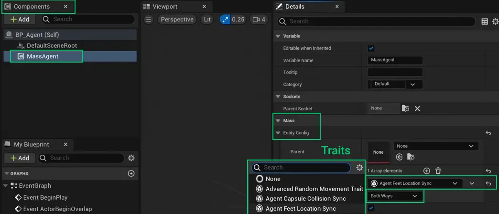Open Details settings gear icon
499x214 pixels.
click(496, 21)
